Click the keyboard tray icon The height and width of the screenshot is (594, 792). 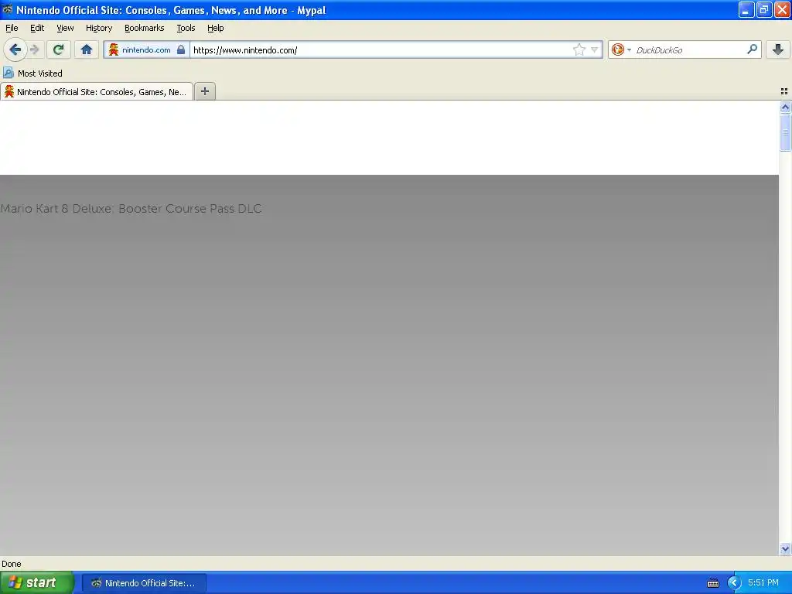(712, 583)
